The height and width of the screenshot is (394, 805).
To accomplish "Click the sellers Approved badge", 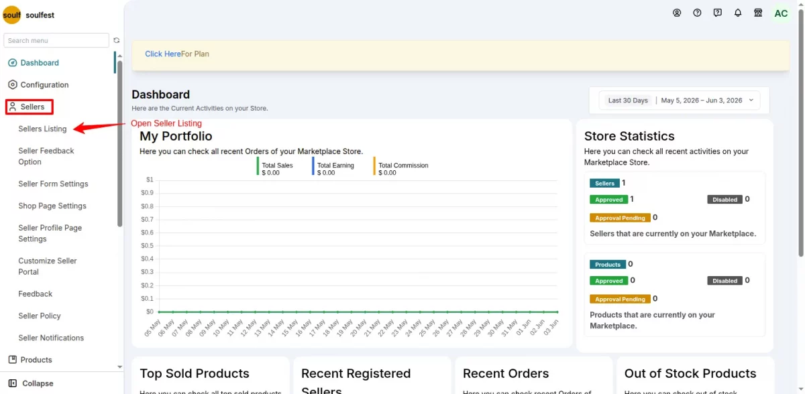I will (609, 199).
